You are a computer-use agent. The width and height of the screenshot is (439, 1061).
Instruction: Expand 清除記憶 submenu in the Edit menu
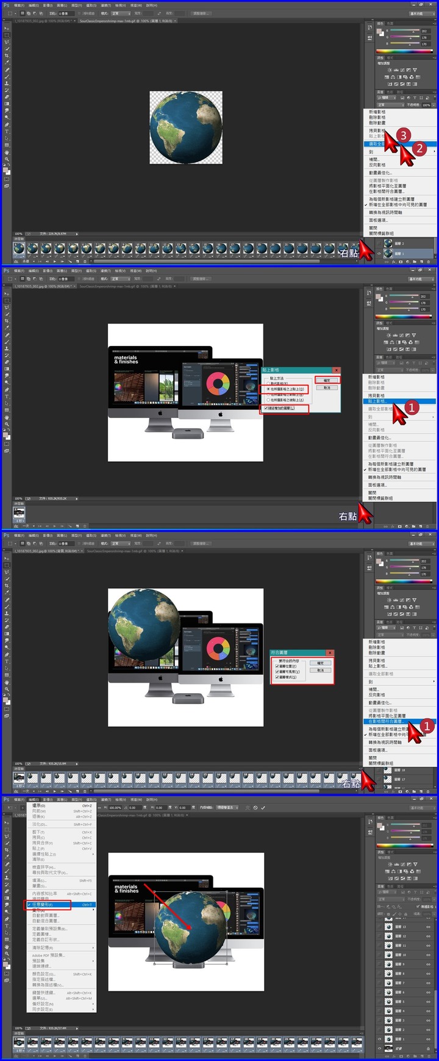pyautogui.click(x=62, y=948)
